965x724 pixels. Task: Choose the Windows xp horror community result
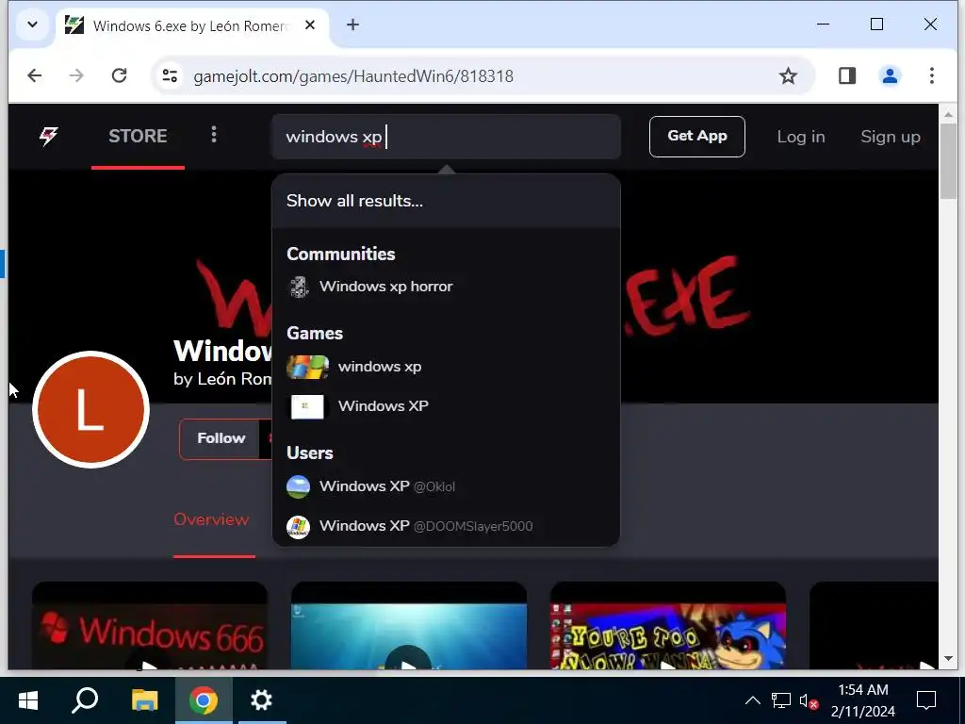coord(446,287)
